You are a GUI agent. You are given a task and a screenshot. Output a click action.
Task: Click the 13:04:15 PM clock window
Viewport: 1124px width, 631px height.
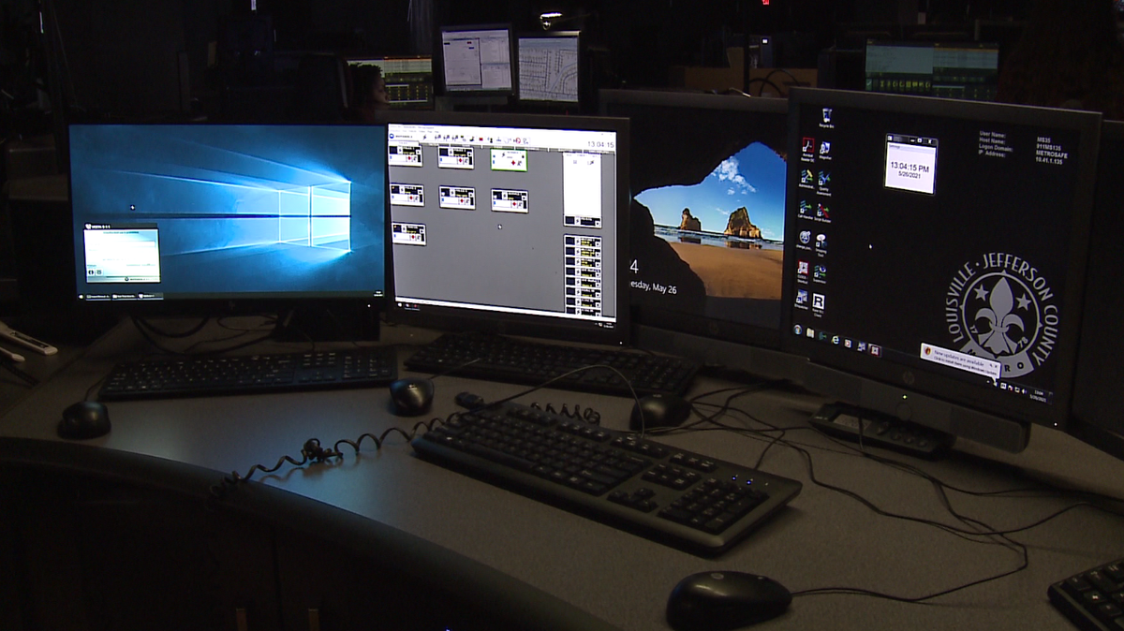(910, 165)
